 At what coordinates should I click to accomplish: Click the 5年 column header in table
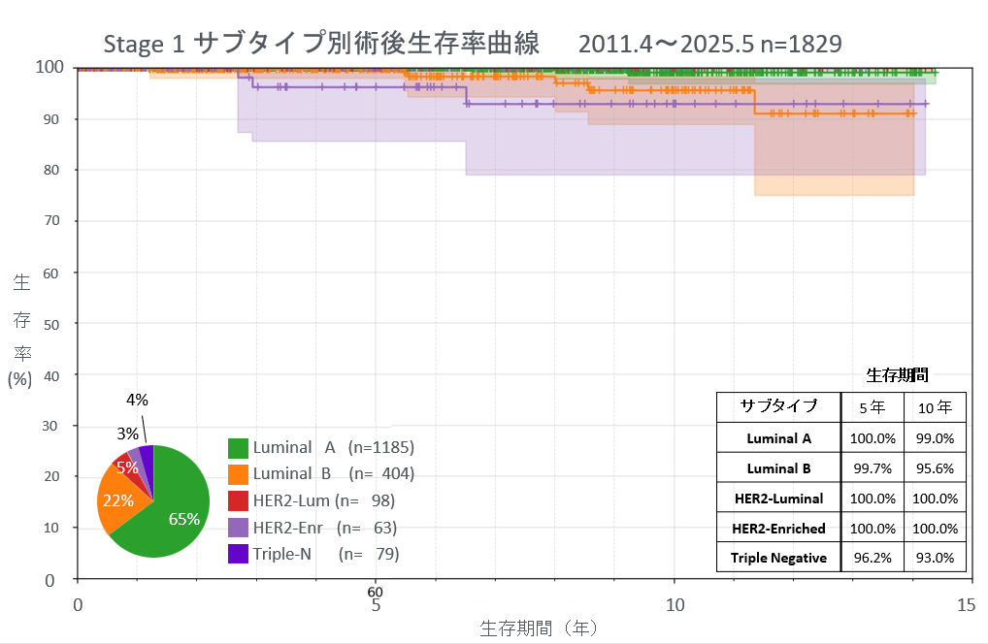[x=873, y=406]
